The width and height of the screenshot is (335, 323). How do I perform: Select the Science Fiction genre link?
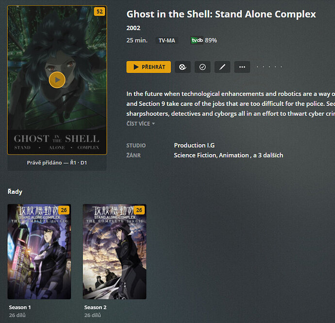[x=196, y=155]
